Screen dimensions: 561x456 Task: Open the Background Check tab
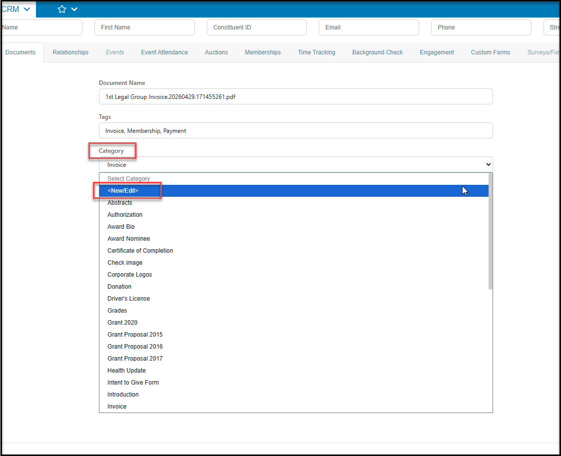(x=378, y=52)
